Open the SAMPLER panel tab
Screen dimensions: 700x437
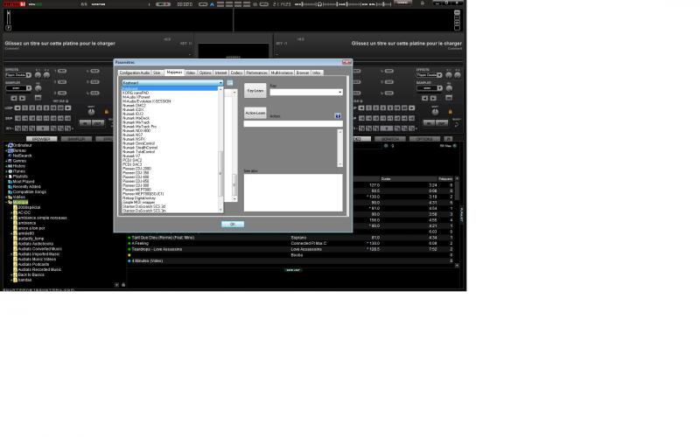tap(76, 139)
